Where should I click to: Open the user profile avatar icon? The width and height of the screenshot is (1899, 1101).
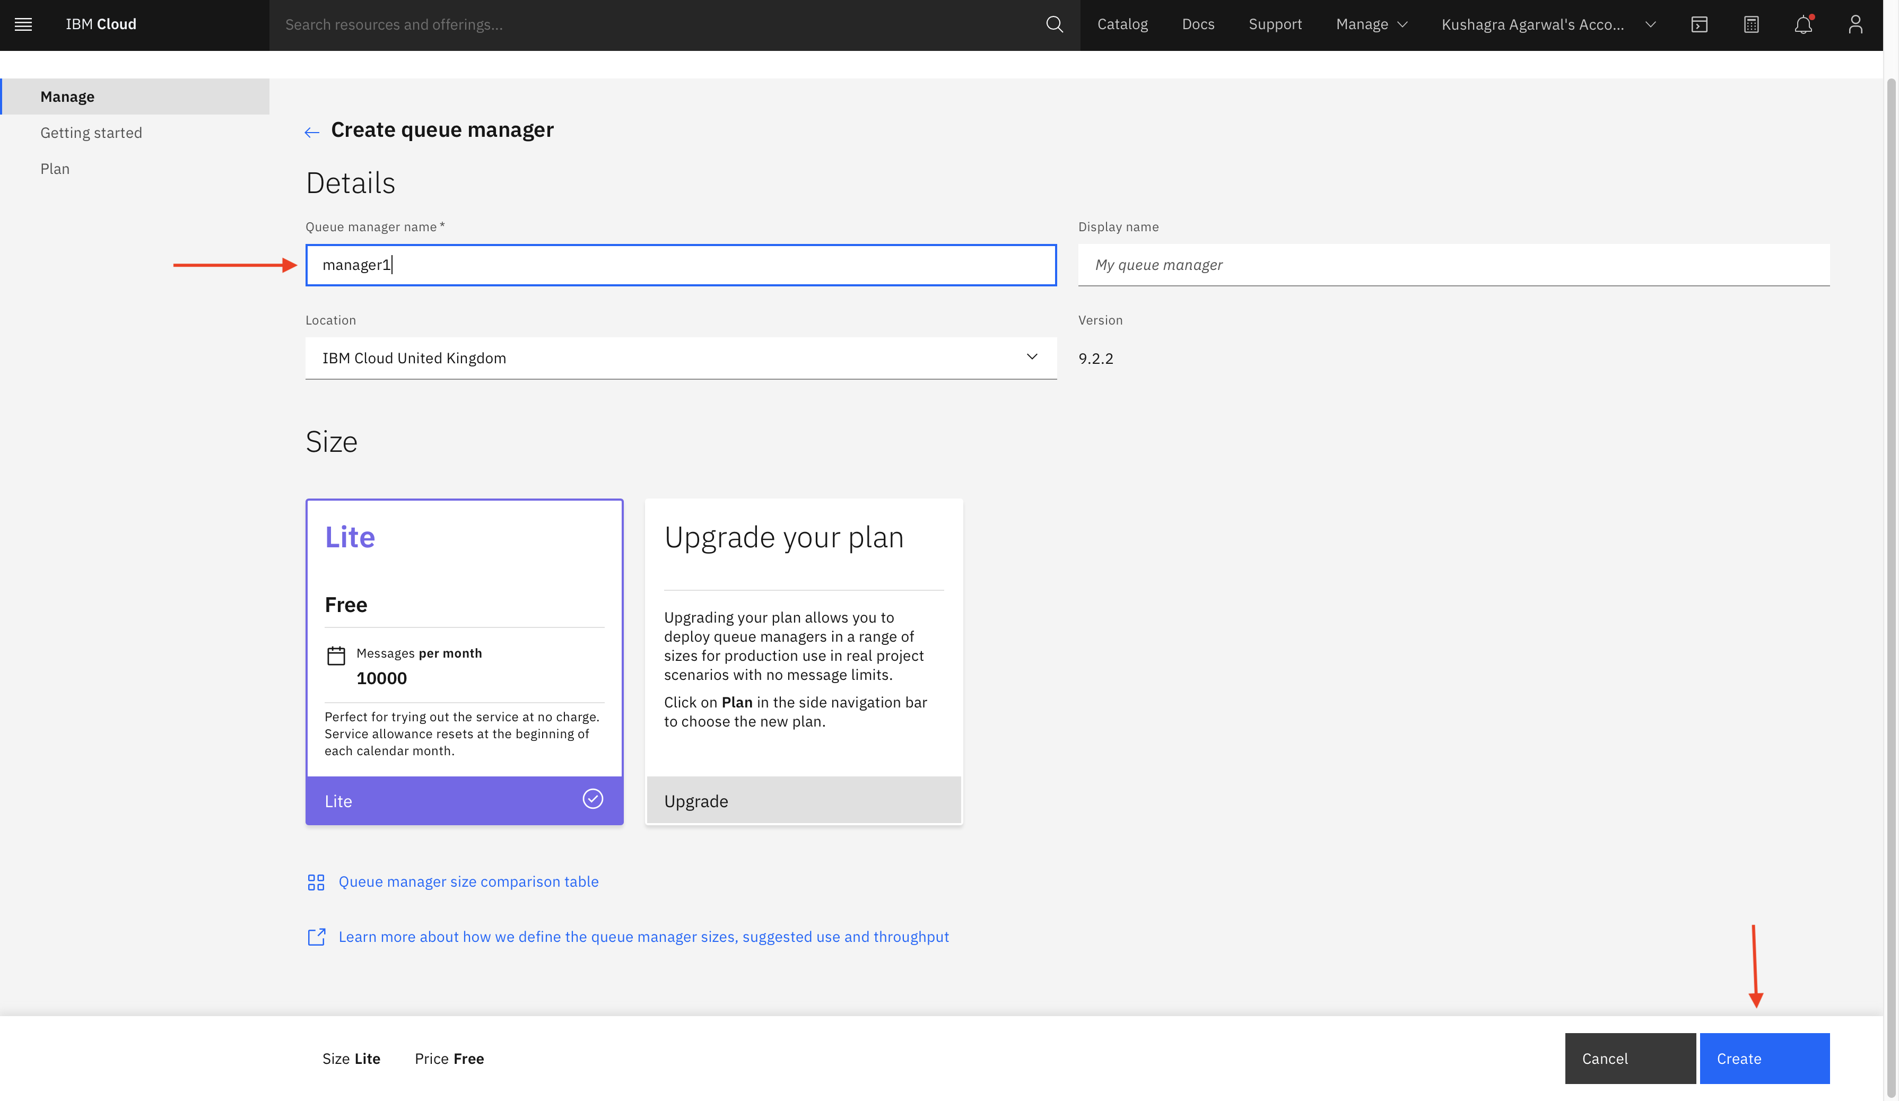click(x=1856, y=24)
